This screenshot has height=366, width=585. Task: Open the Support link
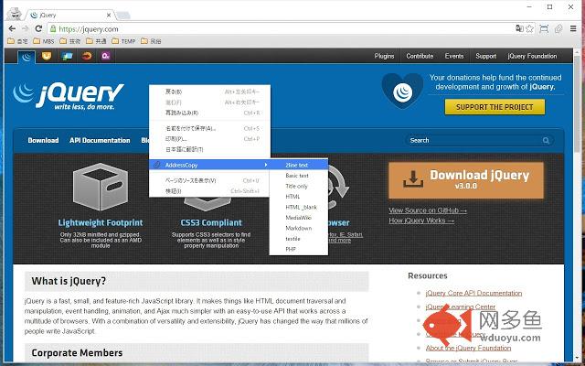coord(485,56)
